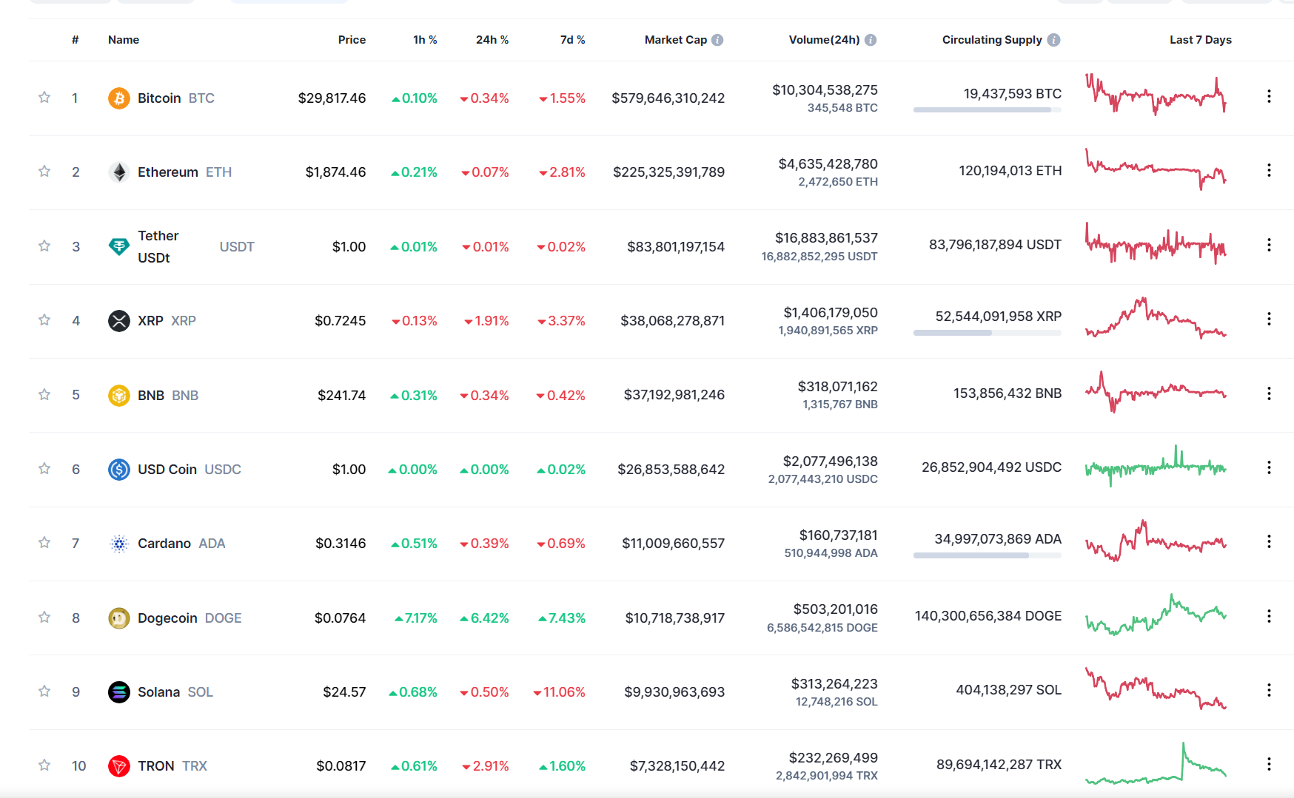1294x798 pixels.
Task: Click the USD Coin logo icon
Action: (x=119, y=470)
